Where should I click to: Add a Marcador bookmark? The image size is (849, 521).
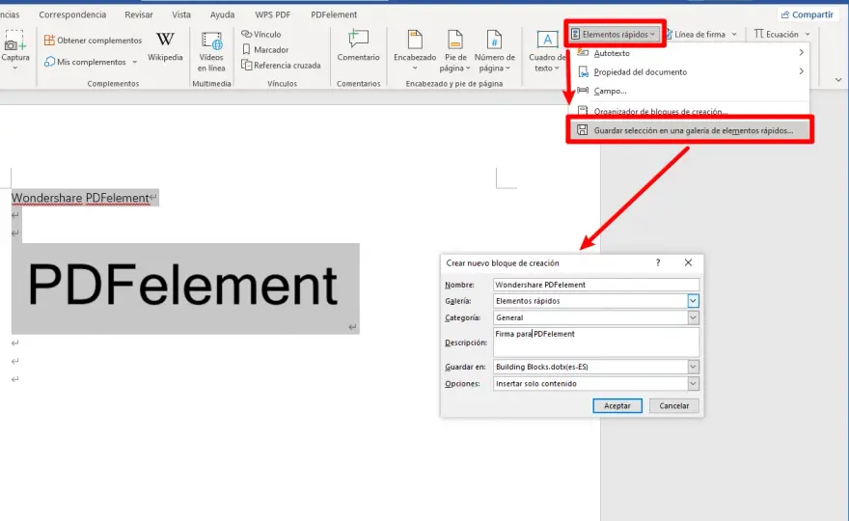[265, 50]
